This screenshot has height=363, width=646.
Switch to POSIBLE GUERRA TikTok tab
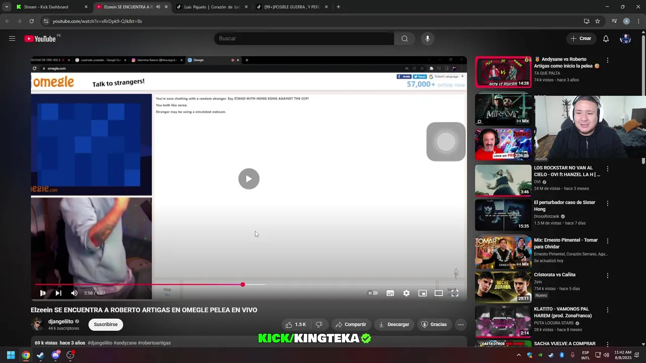coord(293,7)
